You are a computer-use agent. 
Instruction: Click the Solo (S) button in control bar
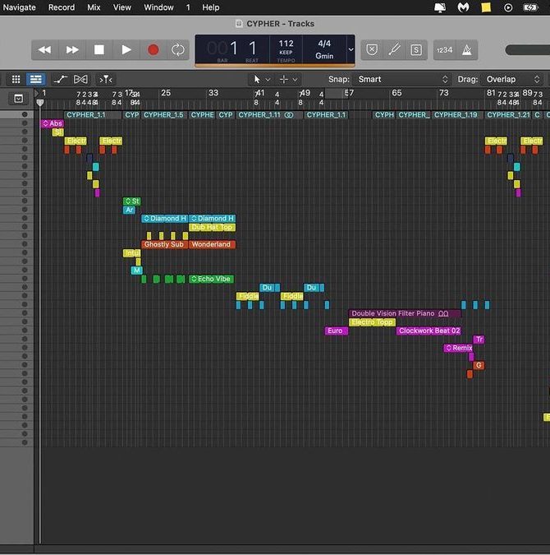point(416,50)
